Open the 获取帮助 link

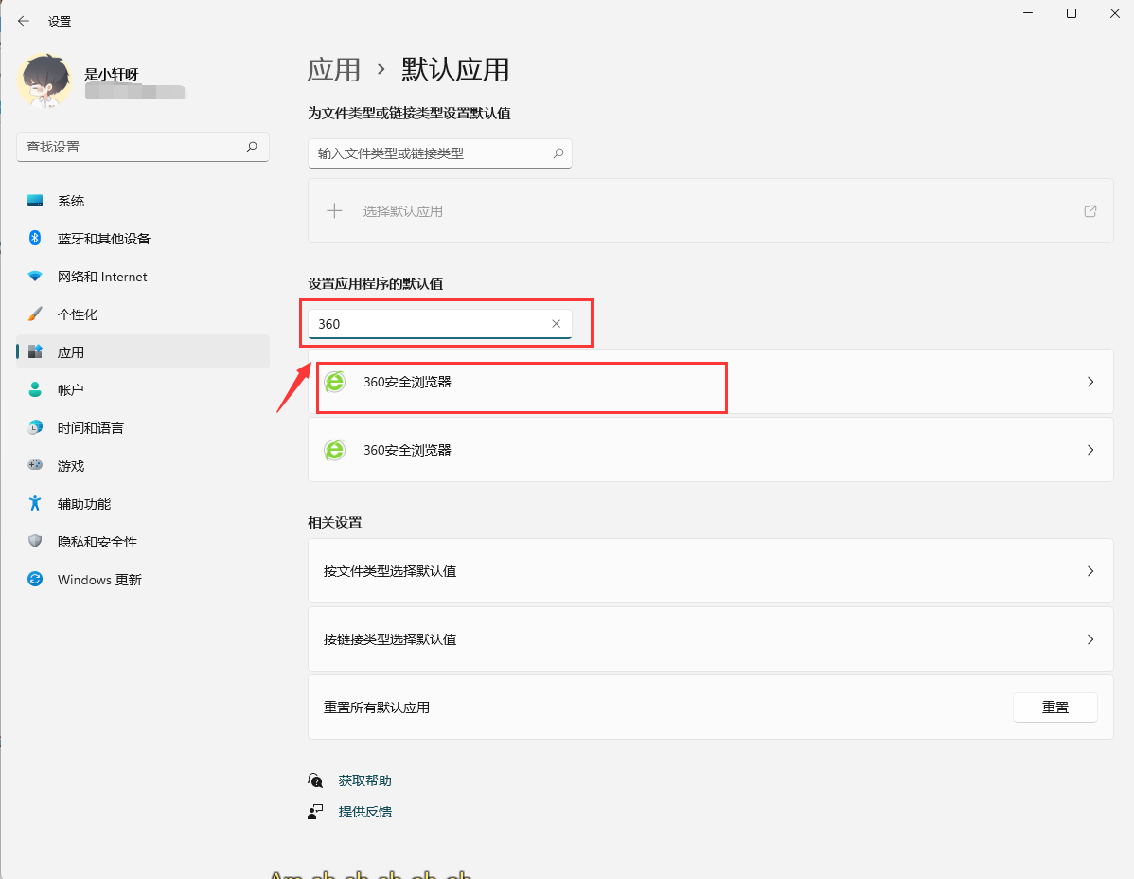364,780
